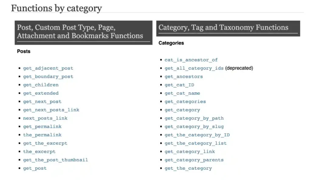
Task: Click the the_excerpt link
Action: [39, 151]
